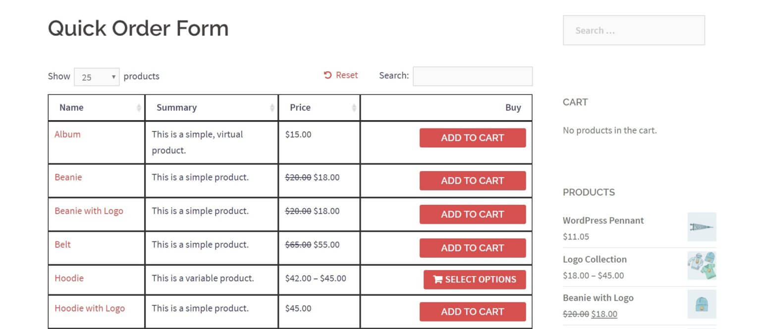This screenshot has height=329, width=763.
Task: Select options for the Hoodie product
Action: click(475, 280)
